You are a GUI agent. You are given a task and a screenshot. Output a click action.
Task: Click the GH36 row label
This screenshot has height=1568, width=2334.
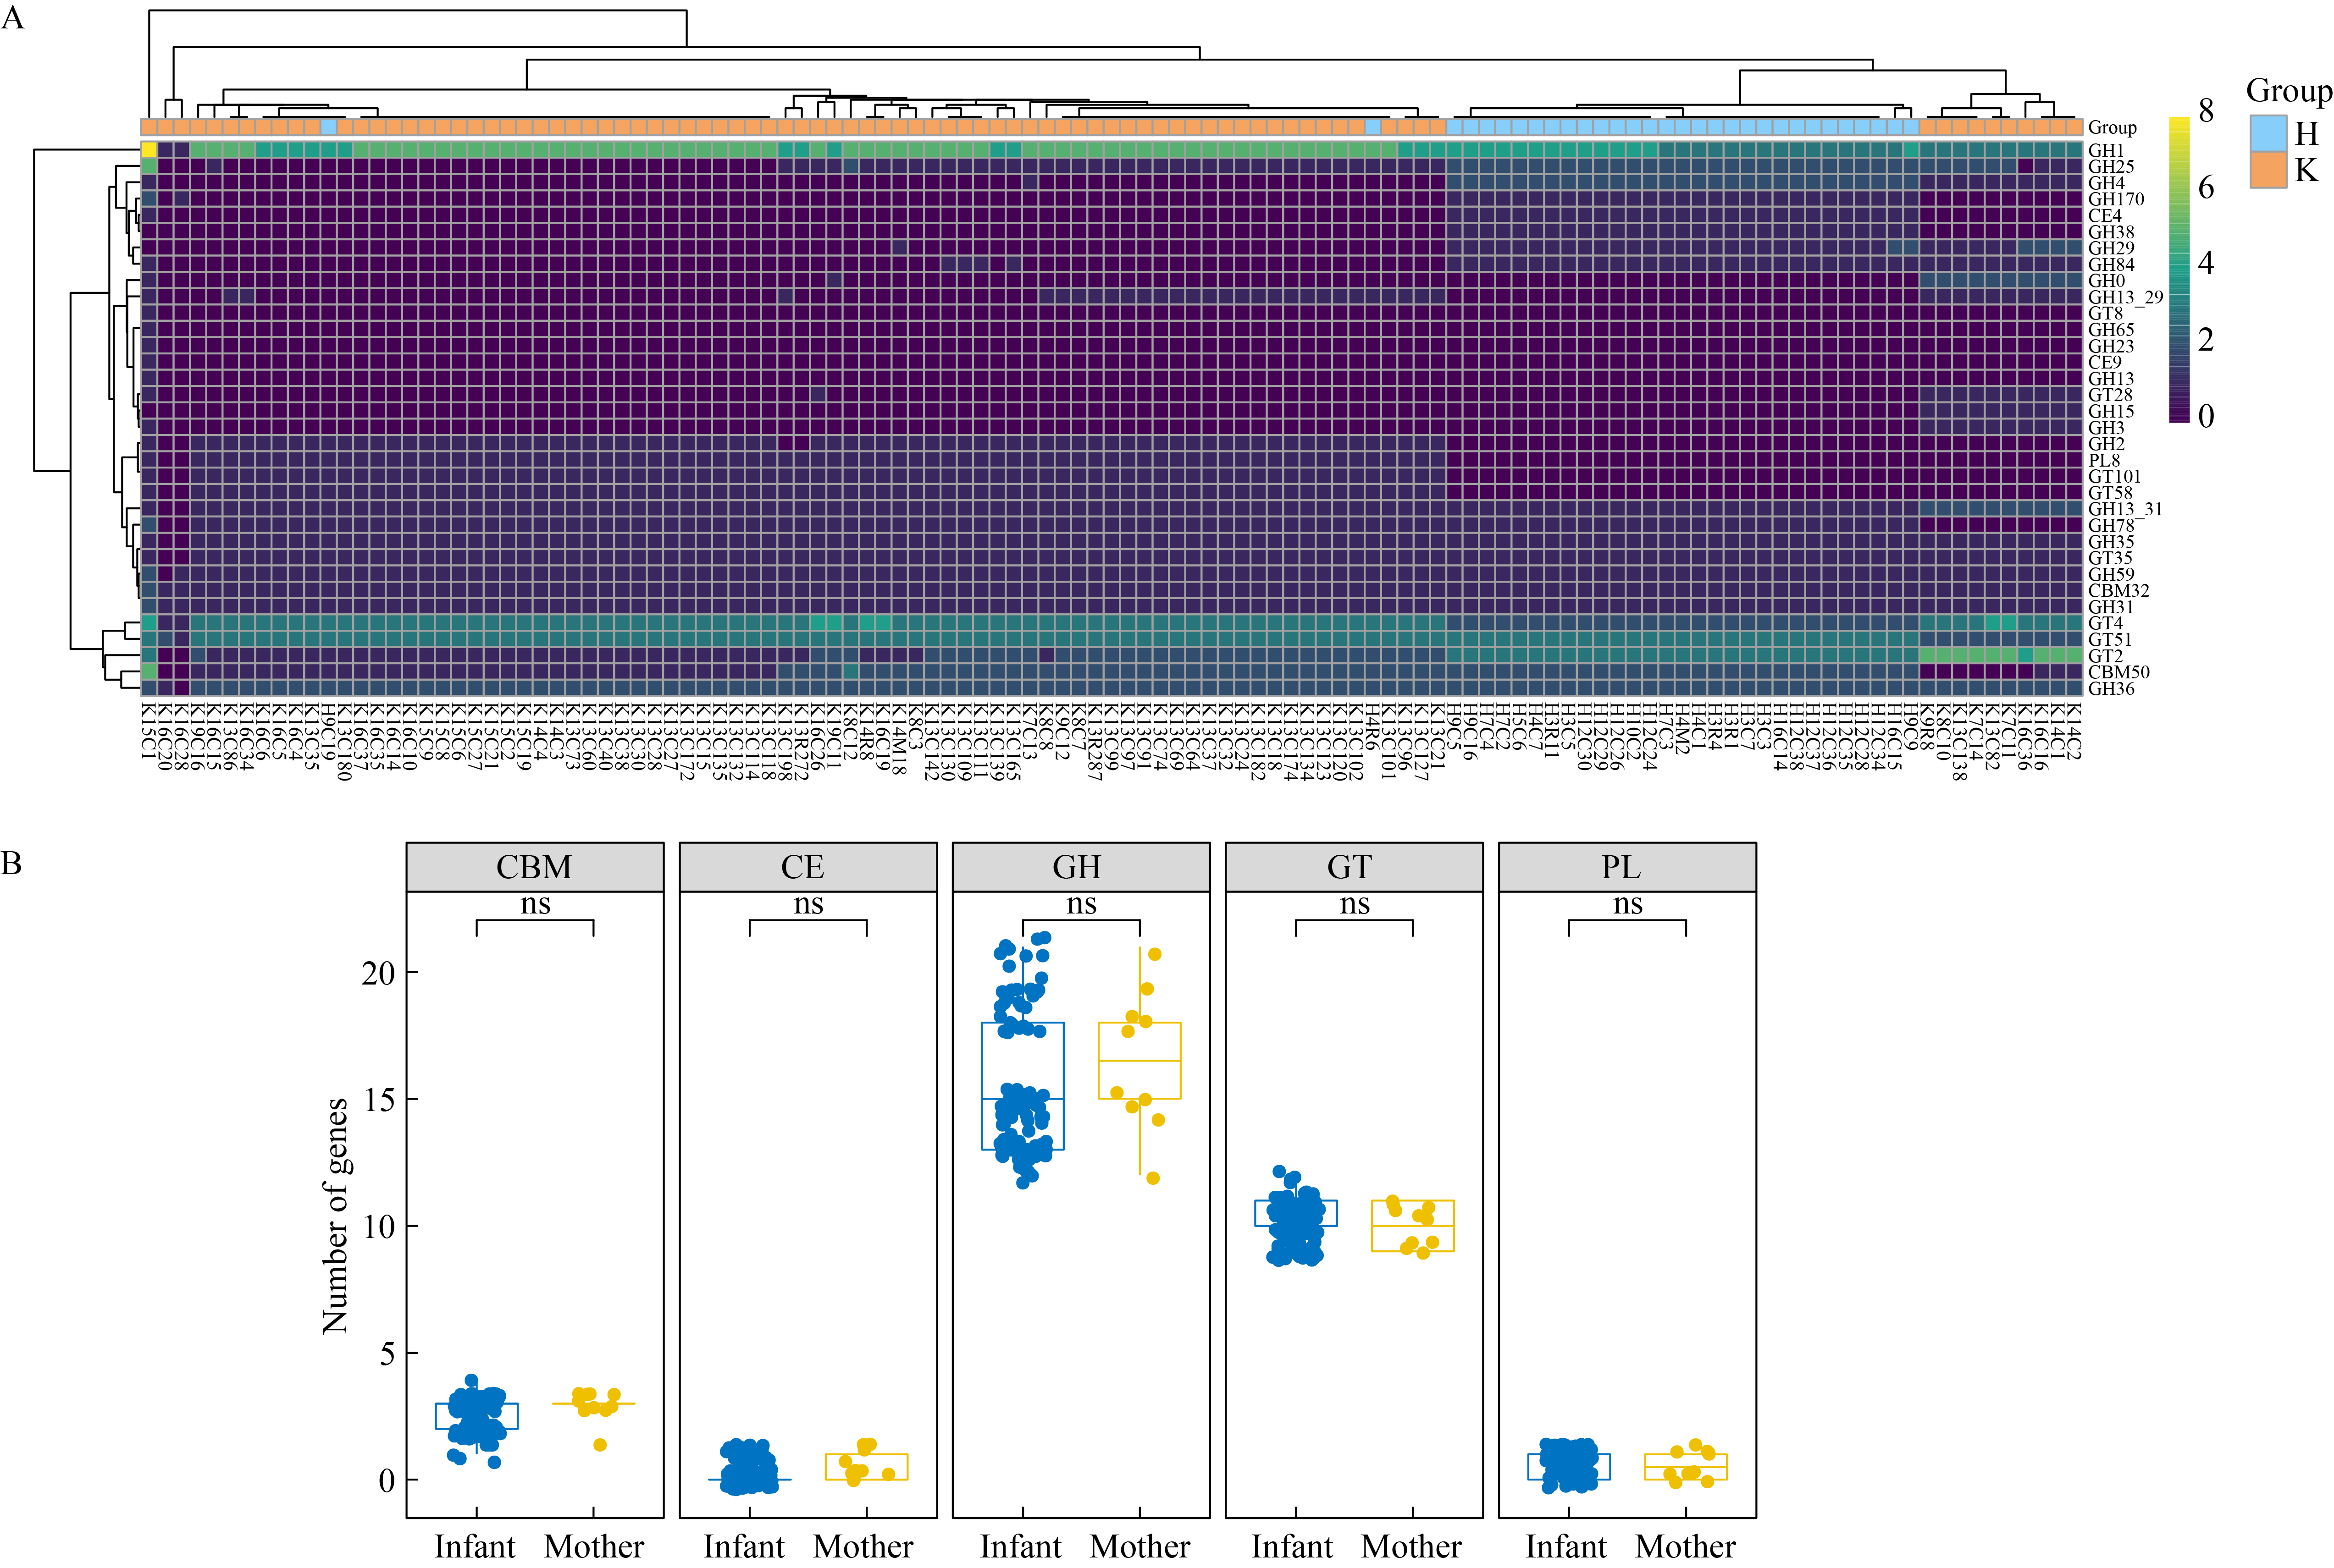pyautogui.click(x=2111, y=688)
